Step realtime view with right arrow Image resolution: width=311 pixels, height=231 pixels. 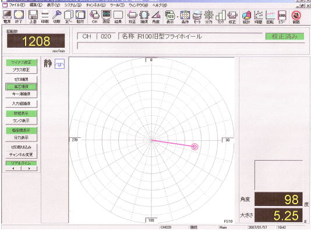coord(29,169)
